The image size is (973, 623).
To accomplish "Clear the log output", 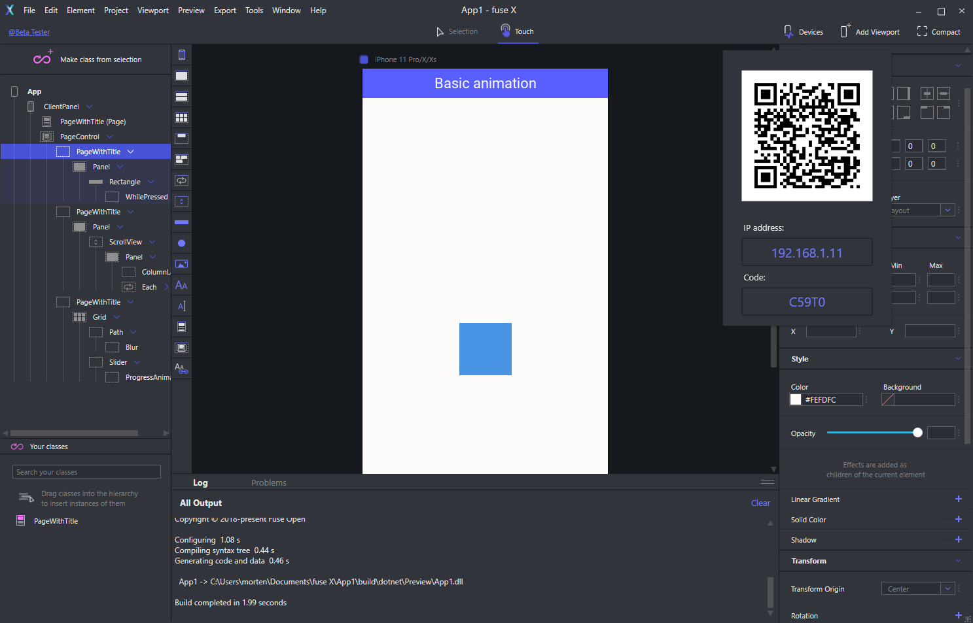I will (x=760, y=503).
